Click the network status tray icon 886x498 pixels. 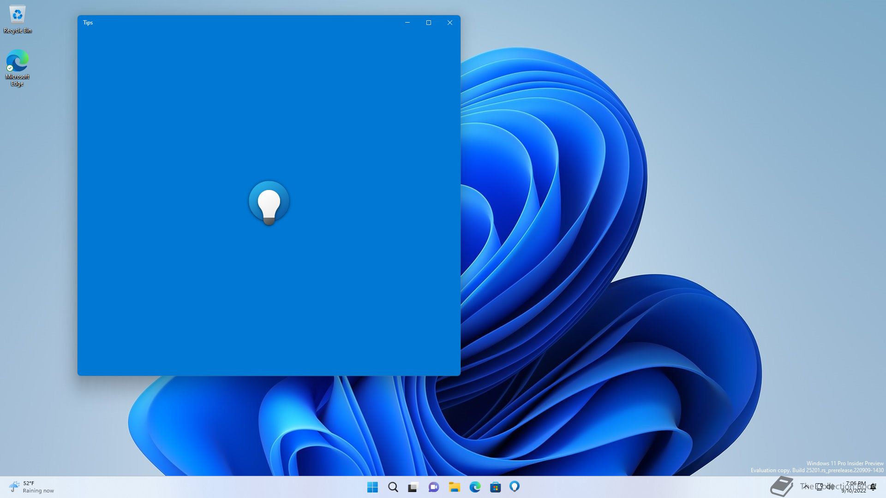coord(819,486)
